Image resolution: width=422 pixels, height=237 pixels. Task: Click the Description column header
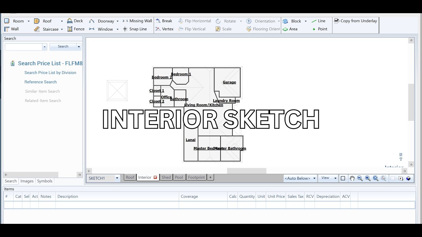click(x=117, y=197)
